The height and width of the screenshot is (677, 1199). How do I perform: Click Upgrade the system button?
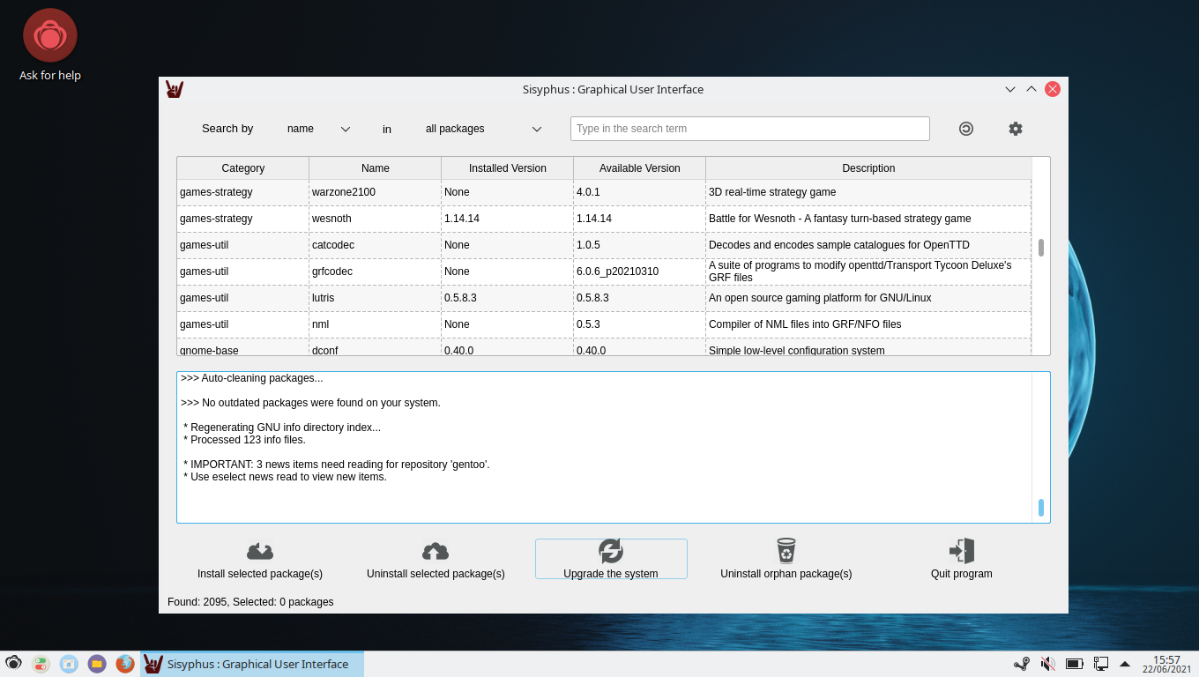point(611,559)
